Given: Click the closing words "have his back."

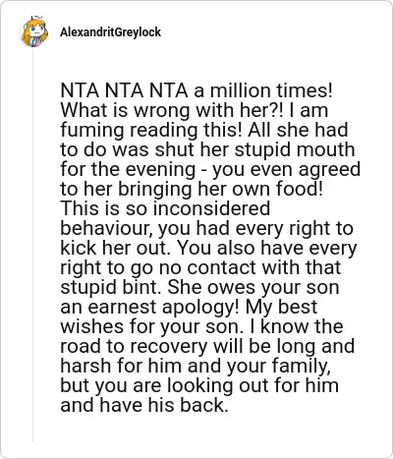Looking at the screenshot, I should 163,405.
